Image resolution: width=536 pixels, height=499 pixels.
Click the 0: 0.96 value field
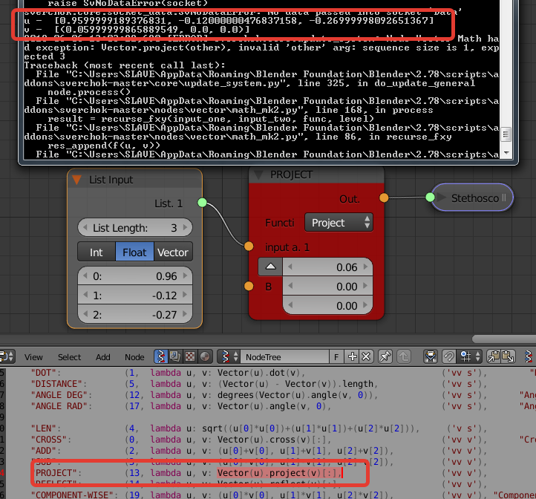pyautogui.click(x=135, y=275)
